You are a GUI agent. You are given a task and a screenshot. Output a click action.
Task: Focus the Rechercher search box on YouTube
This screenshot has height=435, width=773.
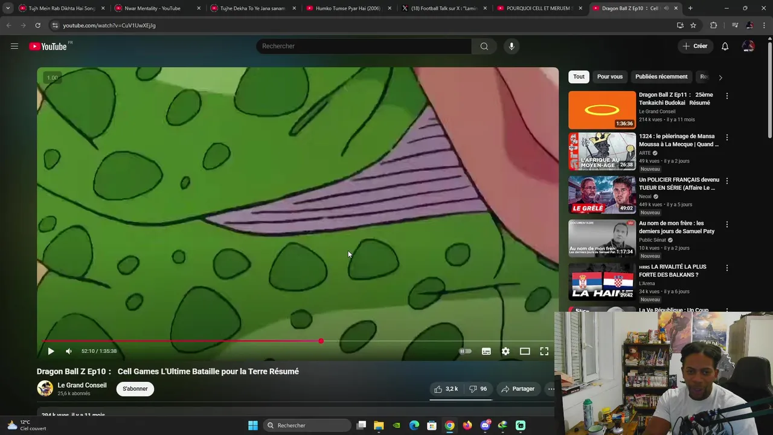364,46
